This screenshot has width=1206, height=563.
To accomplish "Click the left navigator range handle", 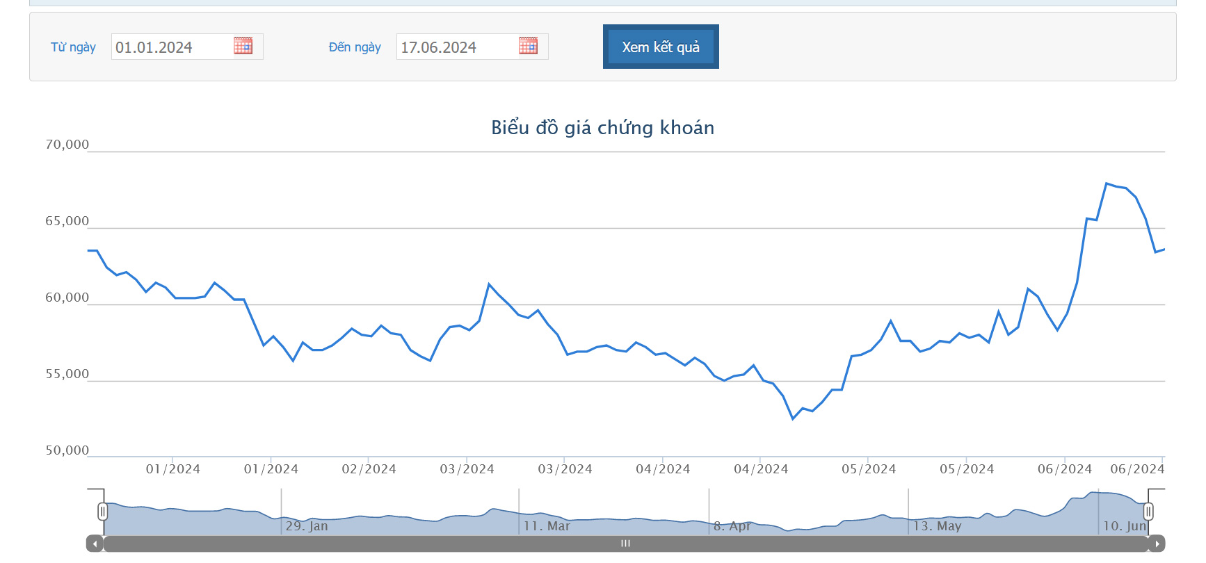I will click(x=103, y=512).
